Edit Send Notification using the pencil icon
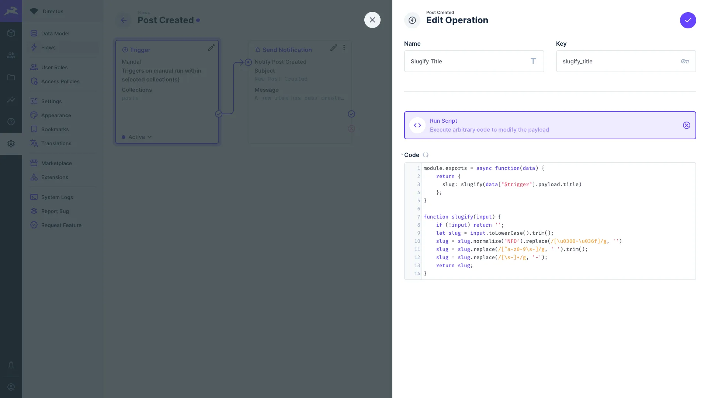Screen dimensions: 708x398 tap(333, 48)
